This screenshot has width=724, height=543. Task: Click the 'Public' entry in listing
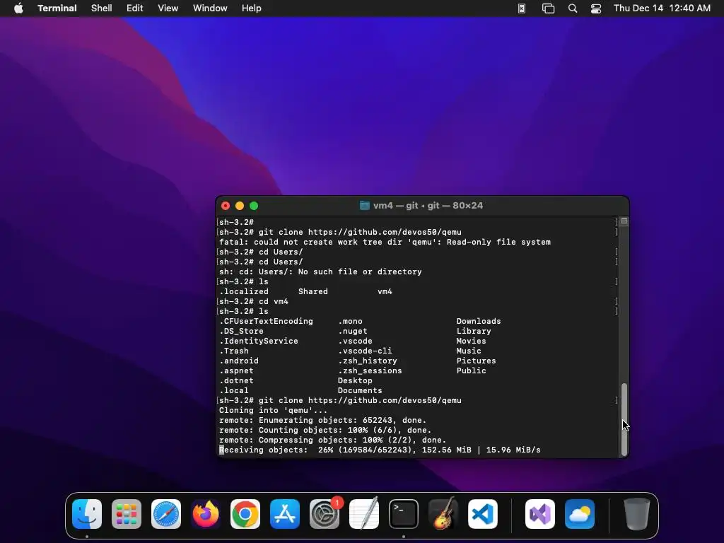(471, 370)
